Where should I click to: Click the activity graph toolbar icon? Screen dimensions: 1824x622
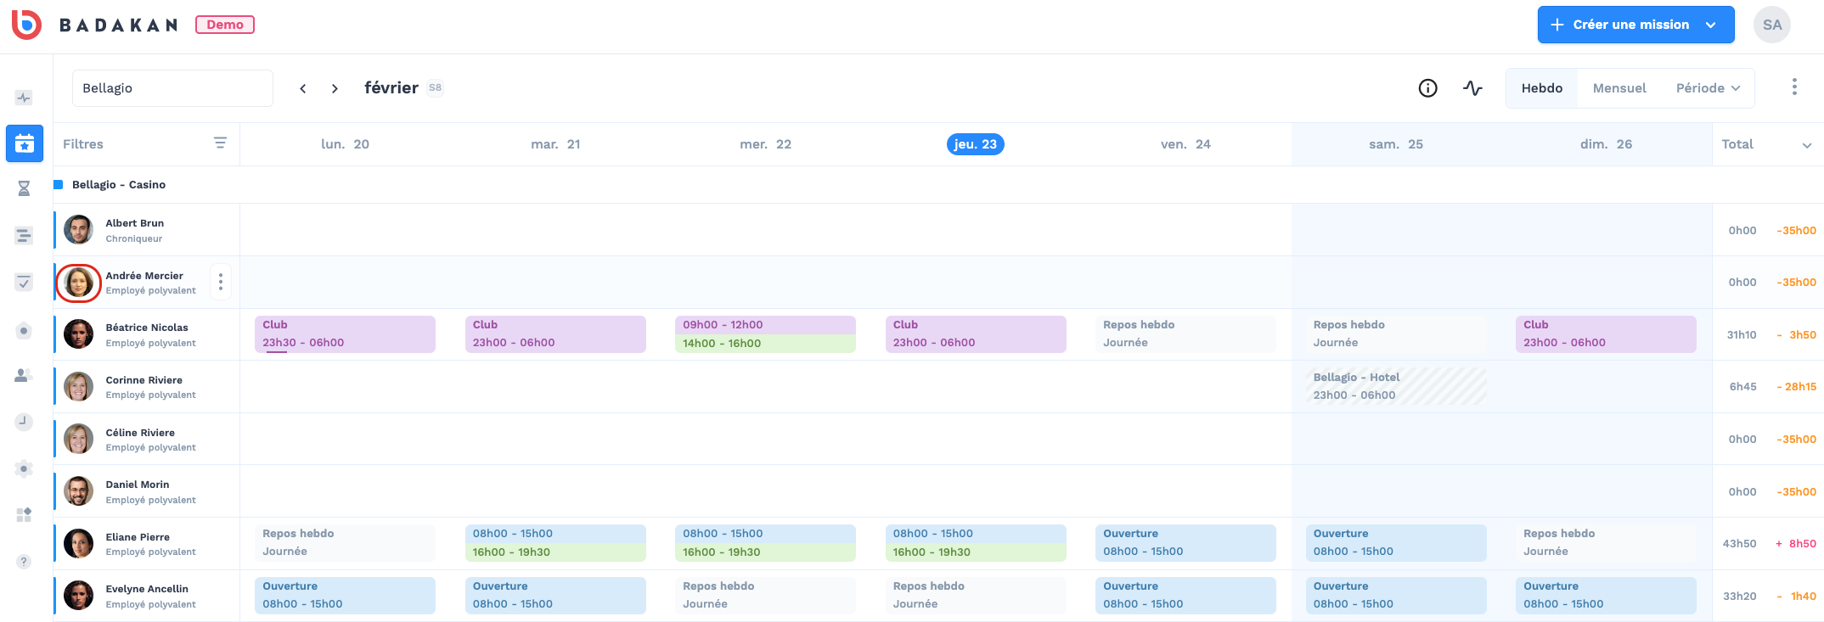click(1472, 88)
